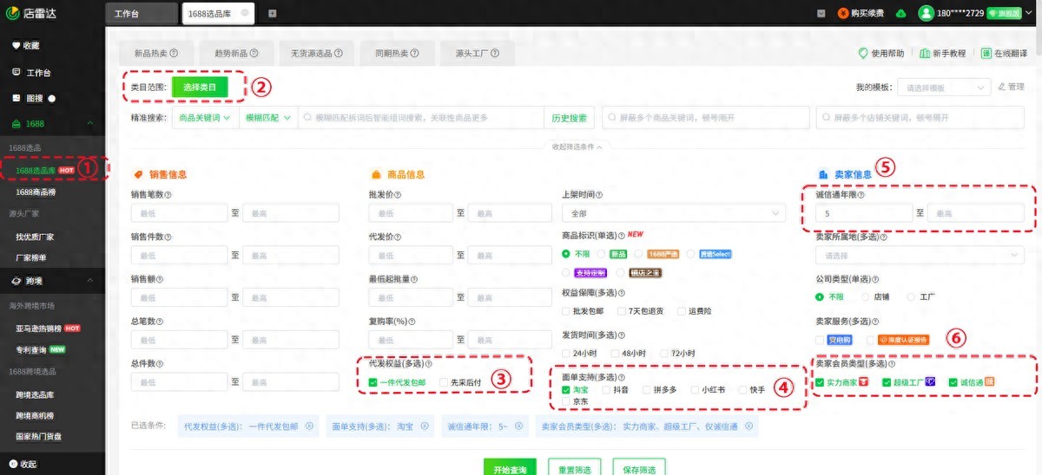Open the 购买续费 coin icon

click(x=843, y=13)
